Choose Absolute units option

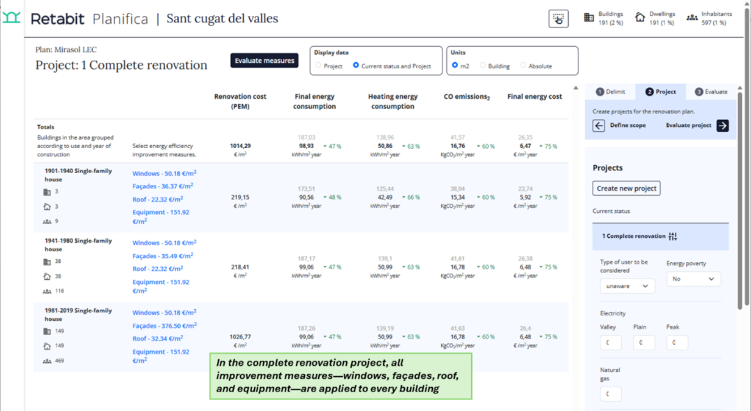(x=523, y=66)
